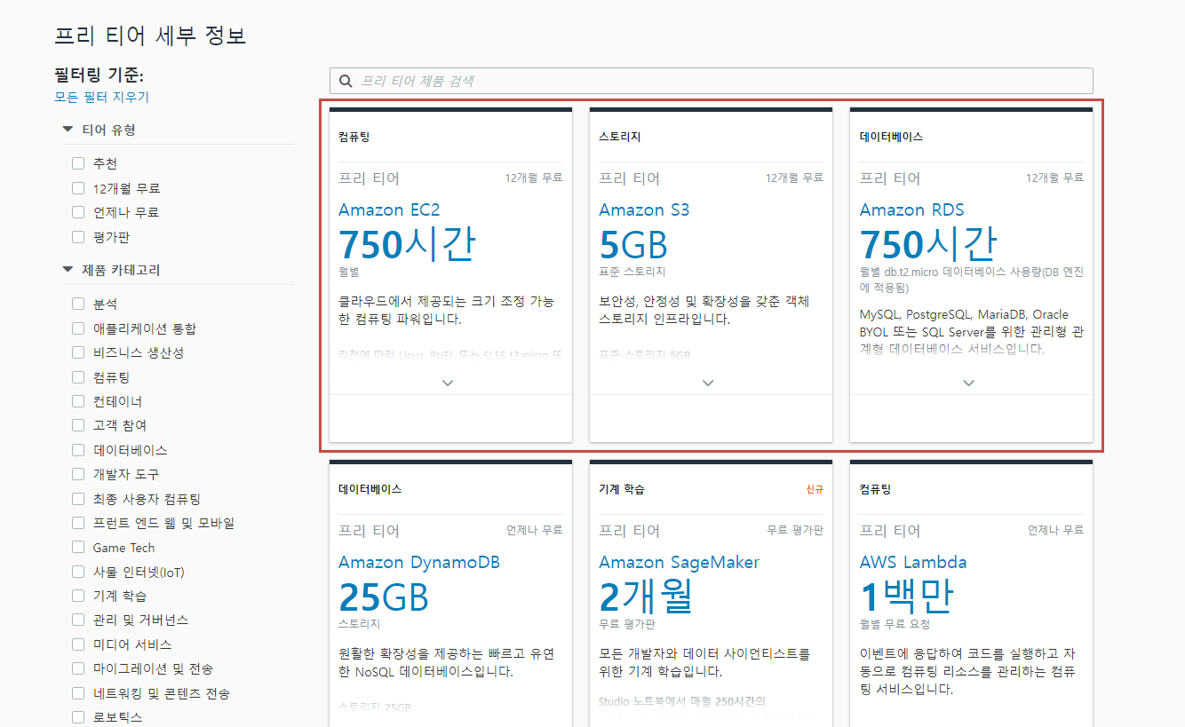This screenshot has height=727, width=1185.
Task: Check the 최종 사용자 컴퓨팅 category
Action: [78, 499]
